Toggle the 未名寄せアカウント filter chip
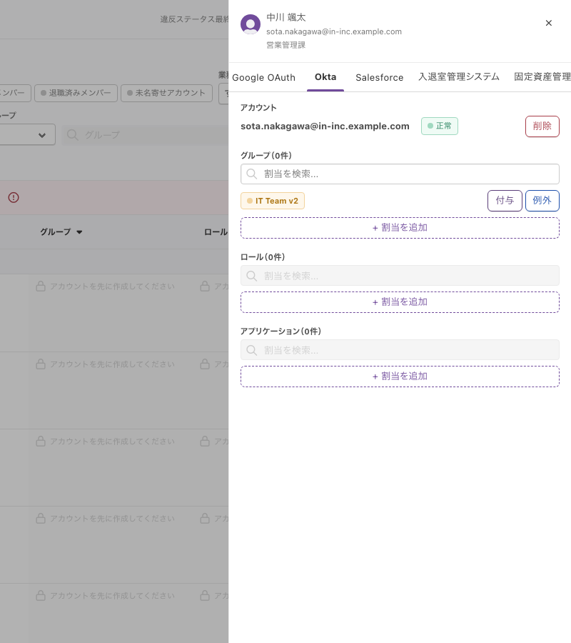This screenshot has width=571, height=643. click(166, 93)
